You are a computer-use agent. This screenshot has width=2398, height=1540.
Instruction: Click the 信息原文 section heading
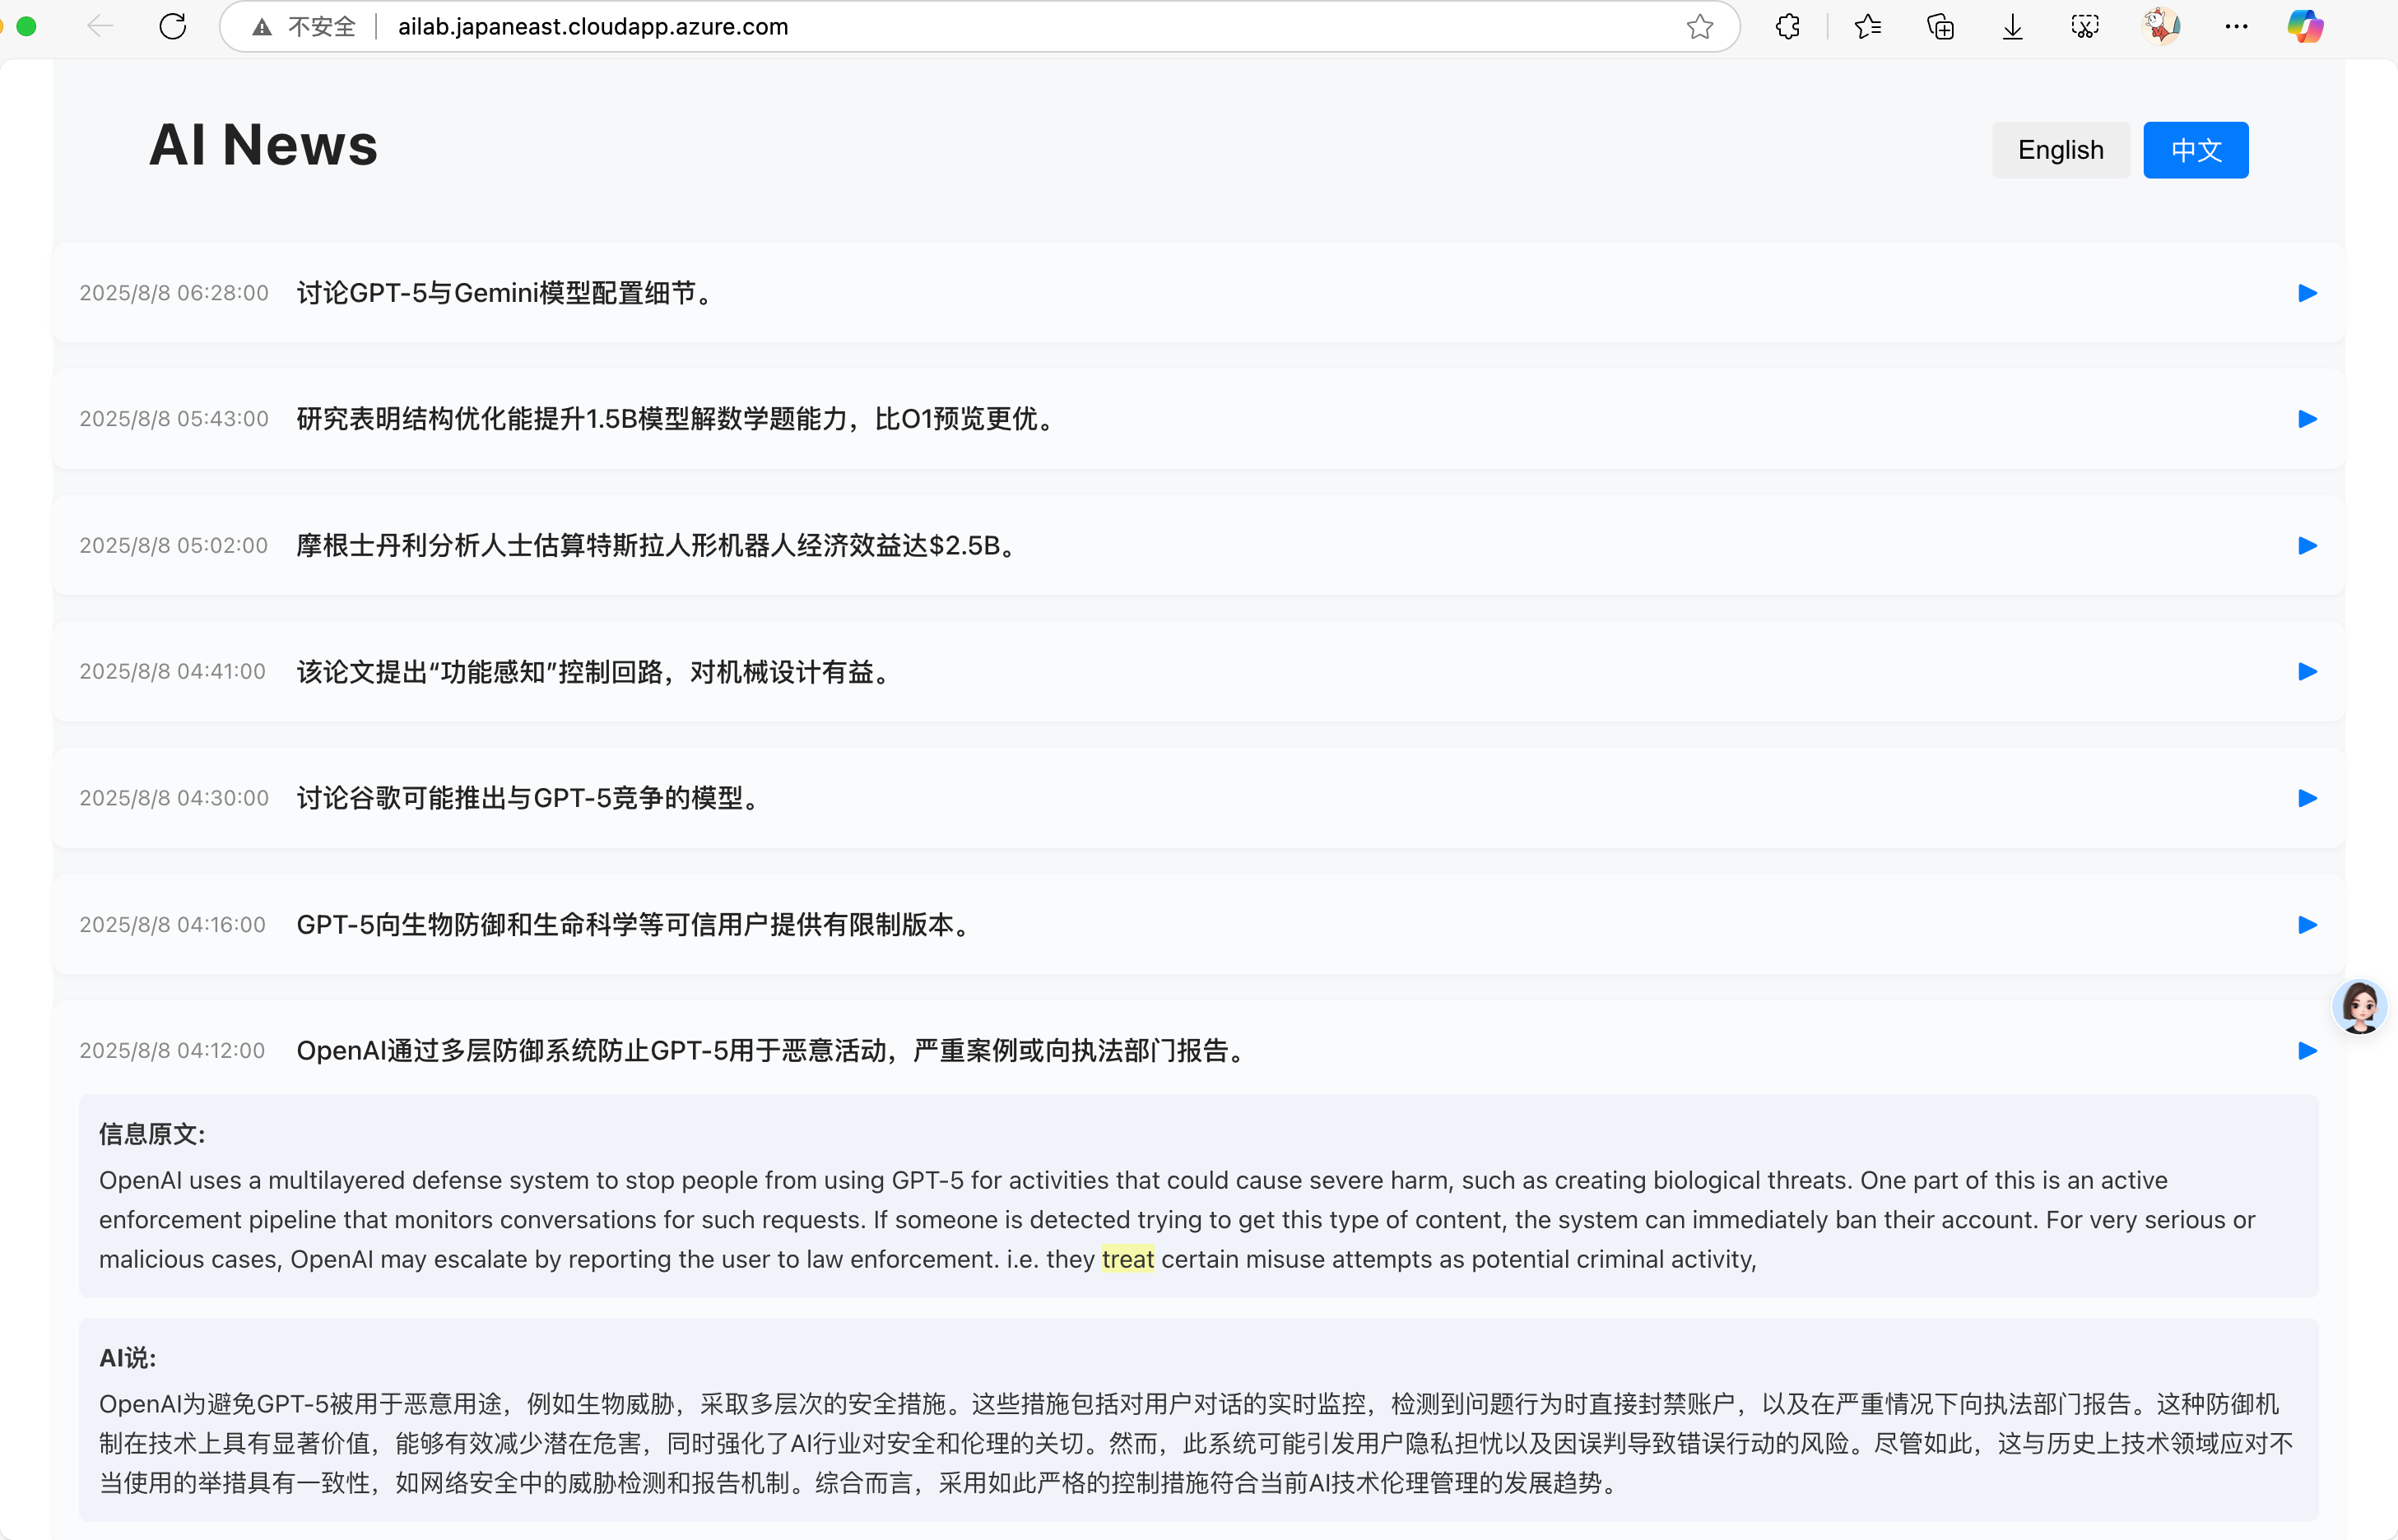pyautogui.click(x=152, y=1134)
